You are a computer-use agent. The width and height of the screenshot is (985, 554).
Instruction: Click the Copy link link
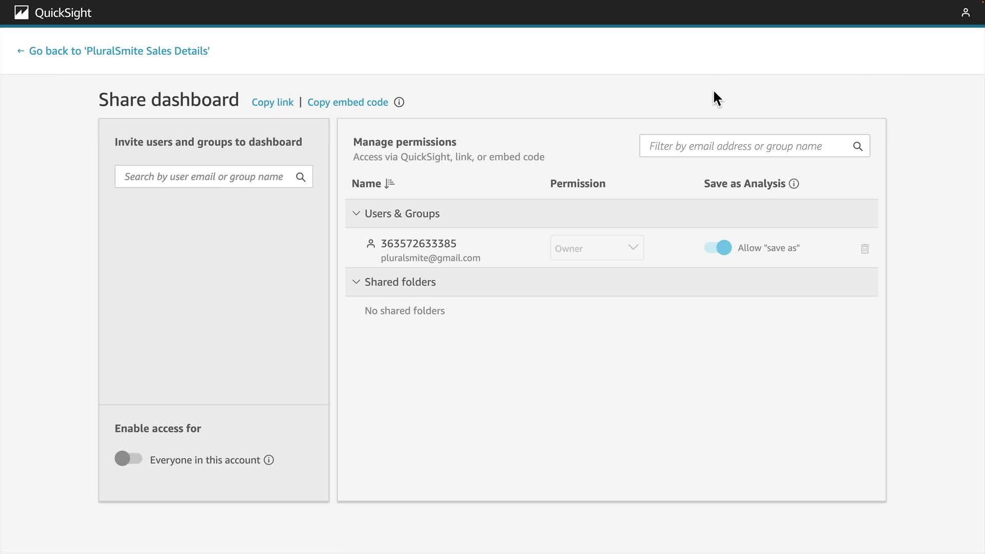click(x=272, y=102)
